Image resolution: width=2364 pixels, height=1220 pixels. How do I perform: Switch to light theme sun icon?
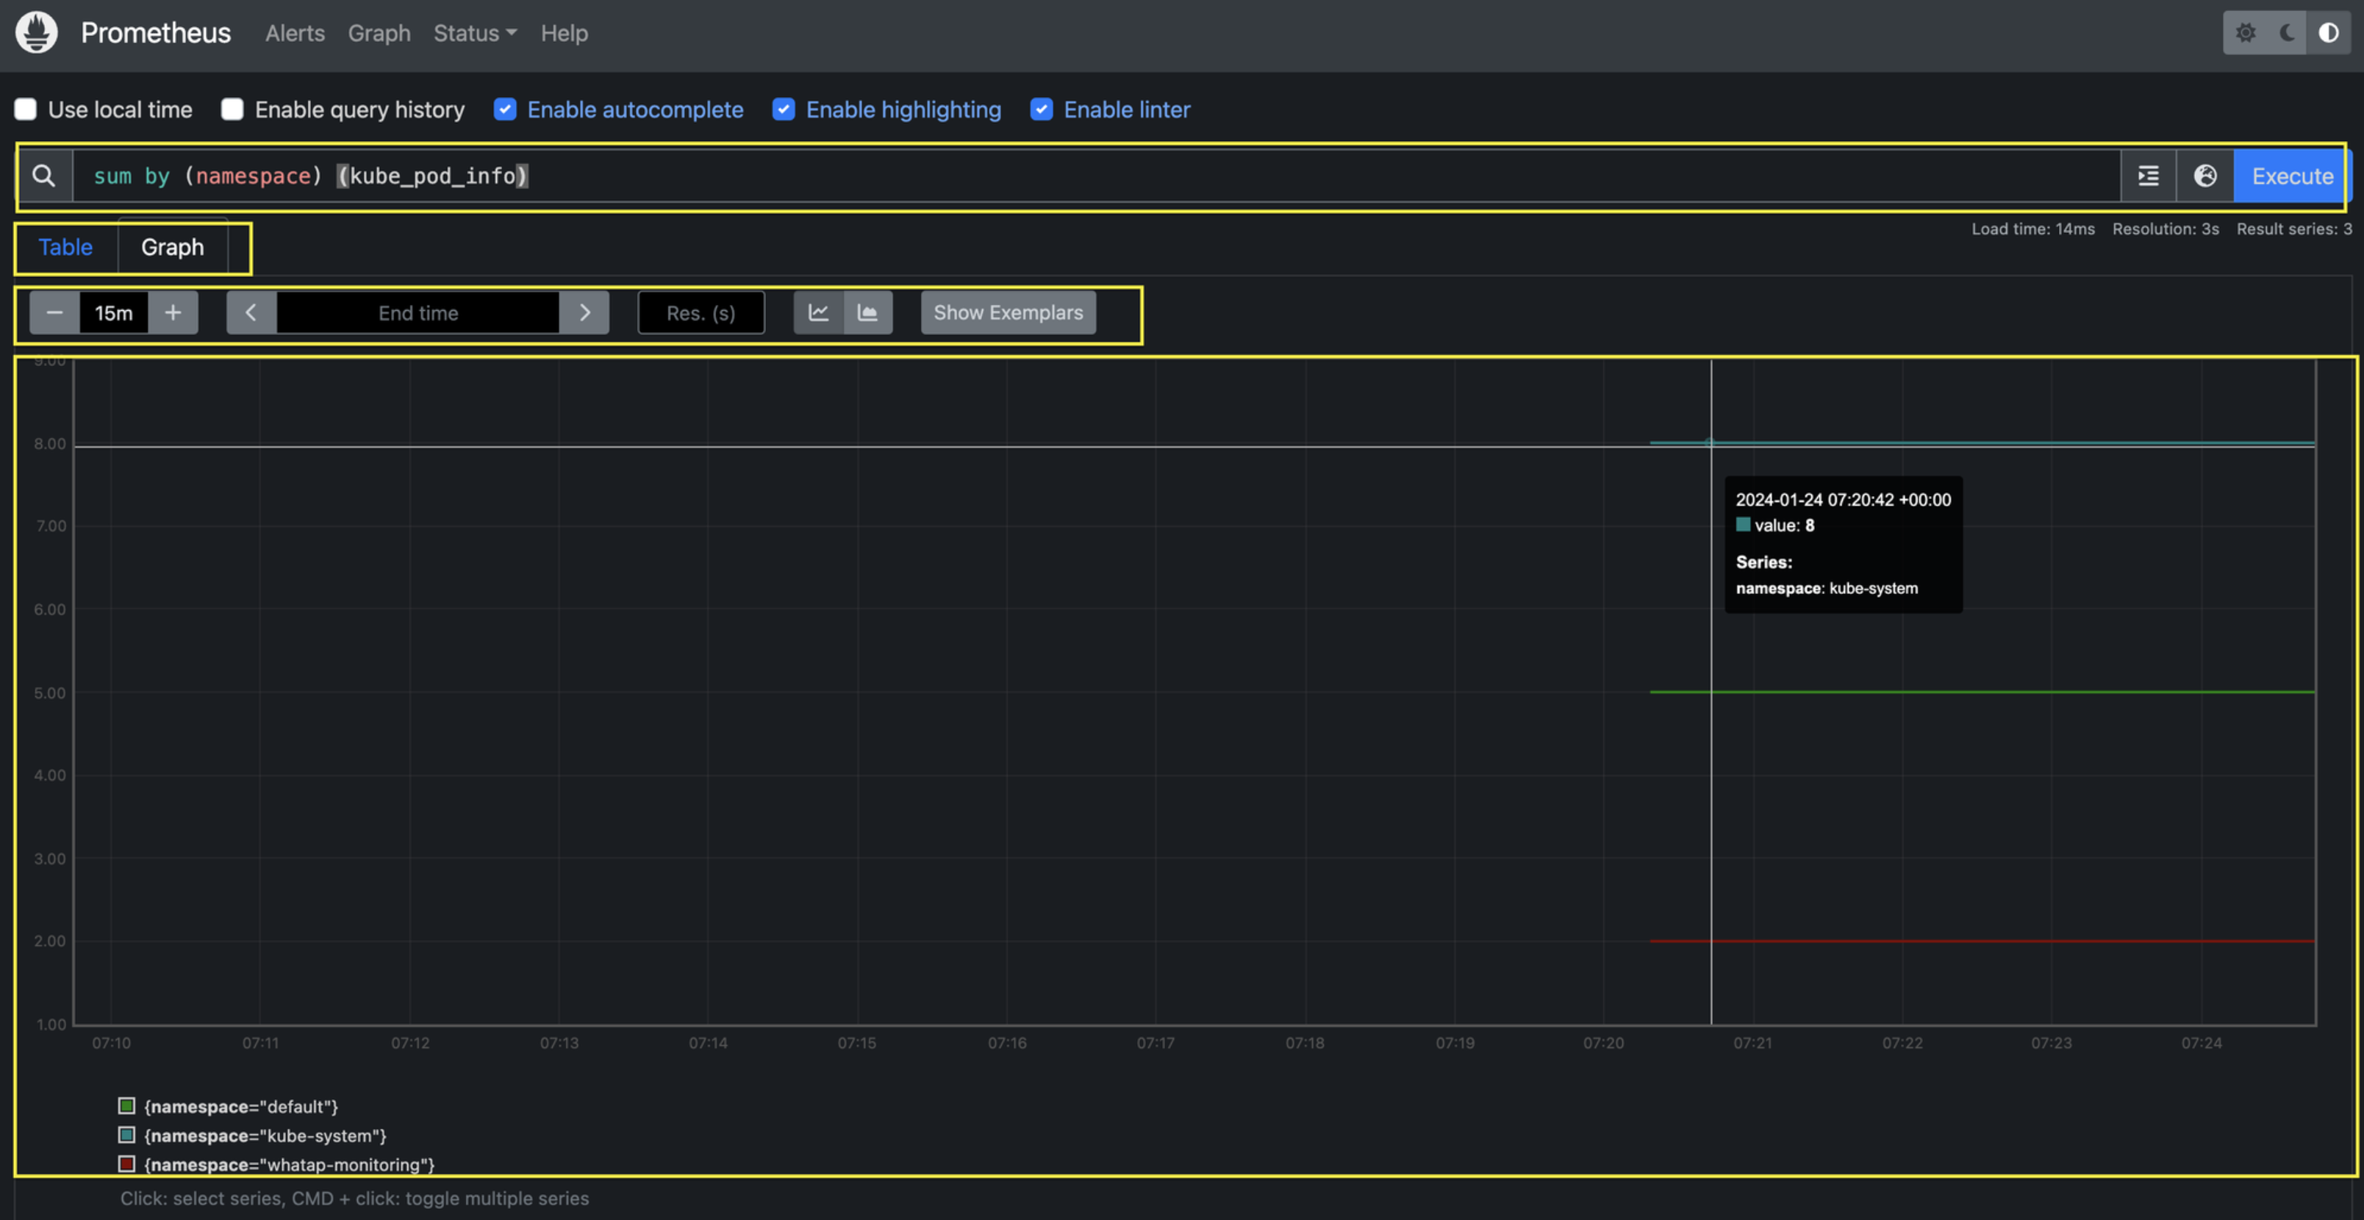point(2245,33)
